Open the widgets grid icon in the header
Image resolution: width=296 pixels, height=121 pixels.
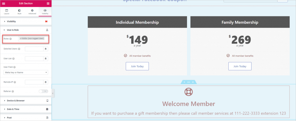(48, 3)
